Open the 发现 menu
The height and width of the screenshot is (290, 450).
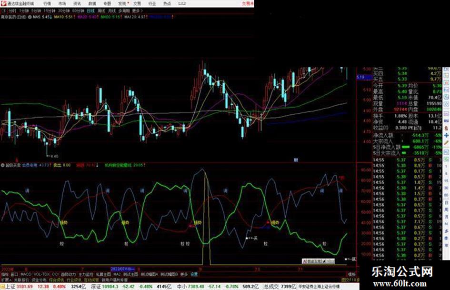point(122,4)
